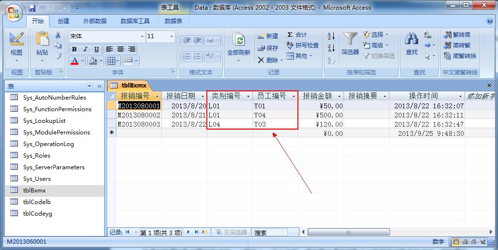
Task: Click 简繁转换 conversion option
Action: click(x=460, y=56)
